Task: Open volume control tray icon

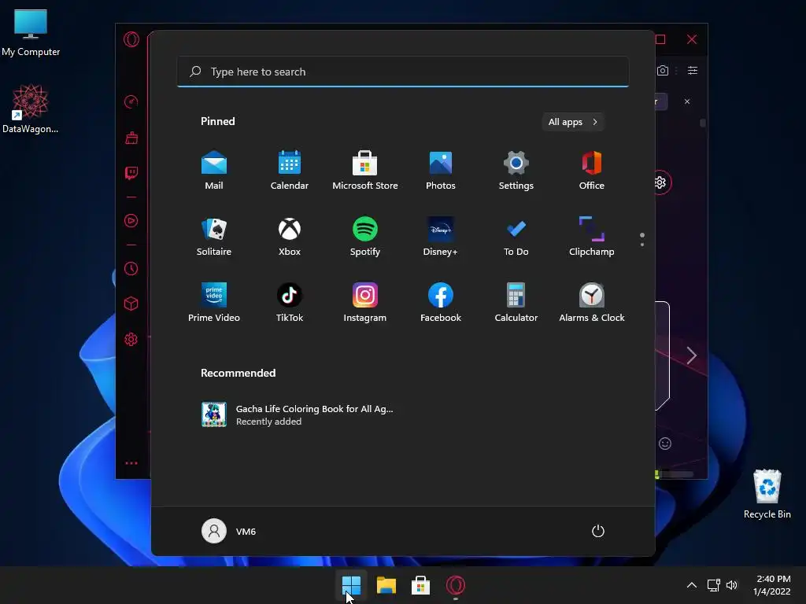Action: coord(732,585)
